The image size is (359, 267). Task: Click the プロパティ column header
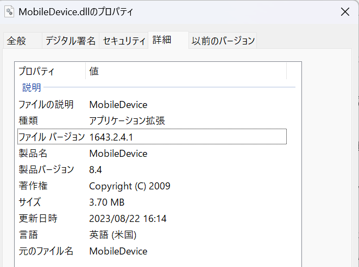pyautogui.click(x=50, y=71)
